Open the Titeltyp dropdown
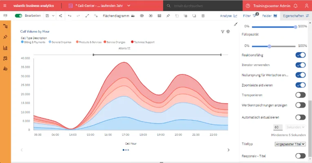The image size is (312, 163). (290, 144)
